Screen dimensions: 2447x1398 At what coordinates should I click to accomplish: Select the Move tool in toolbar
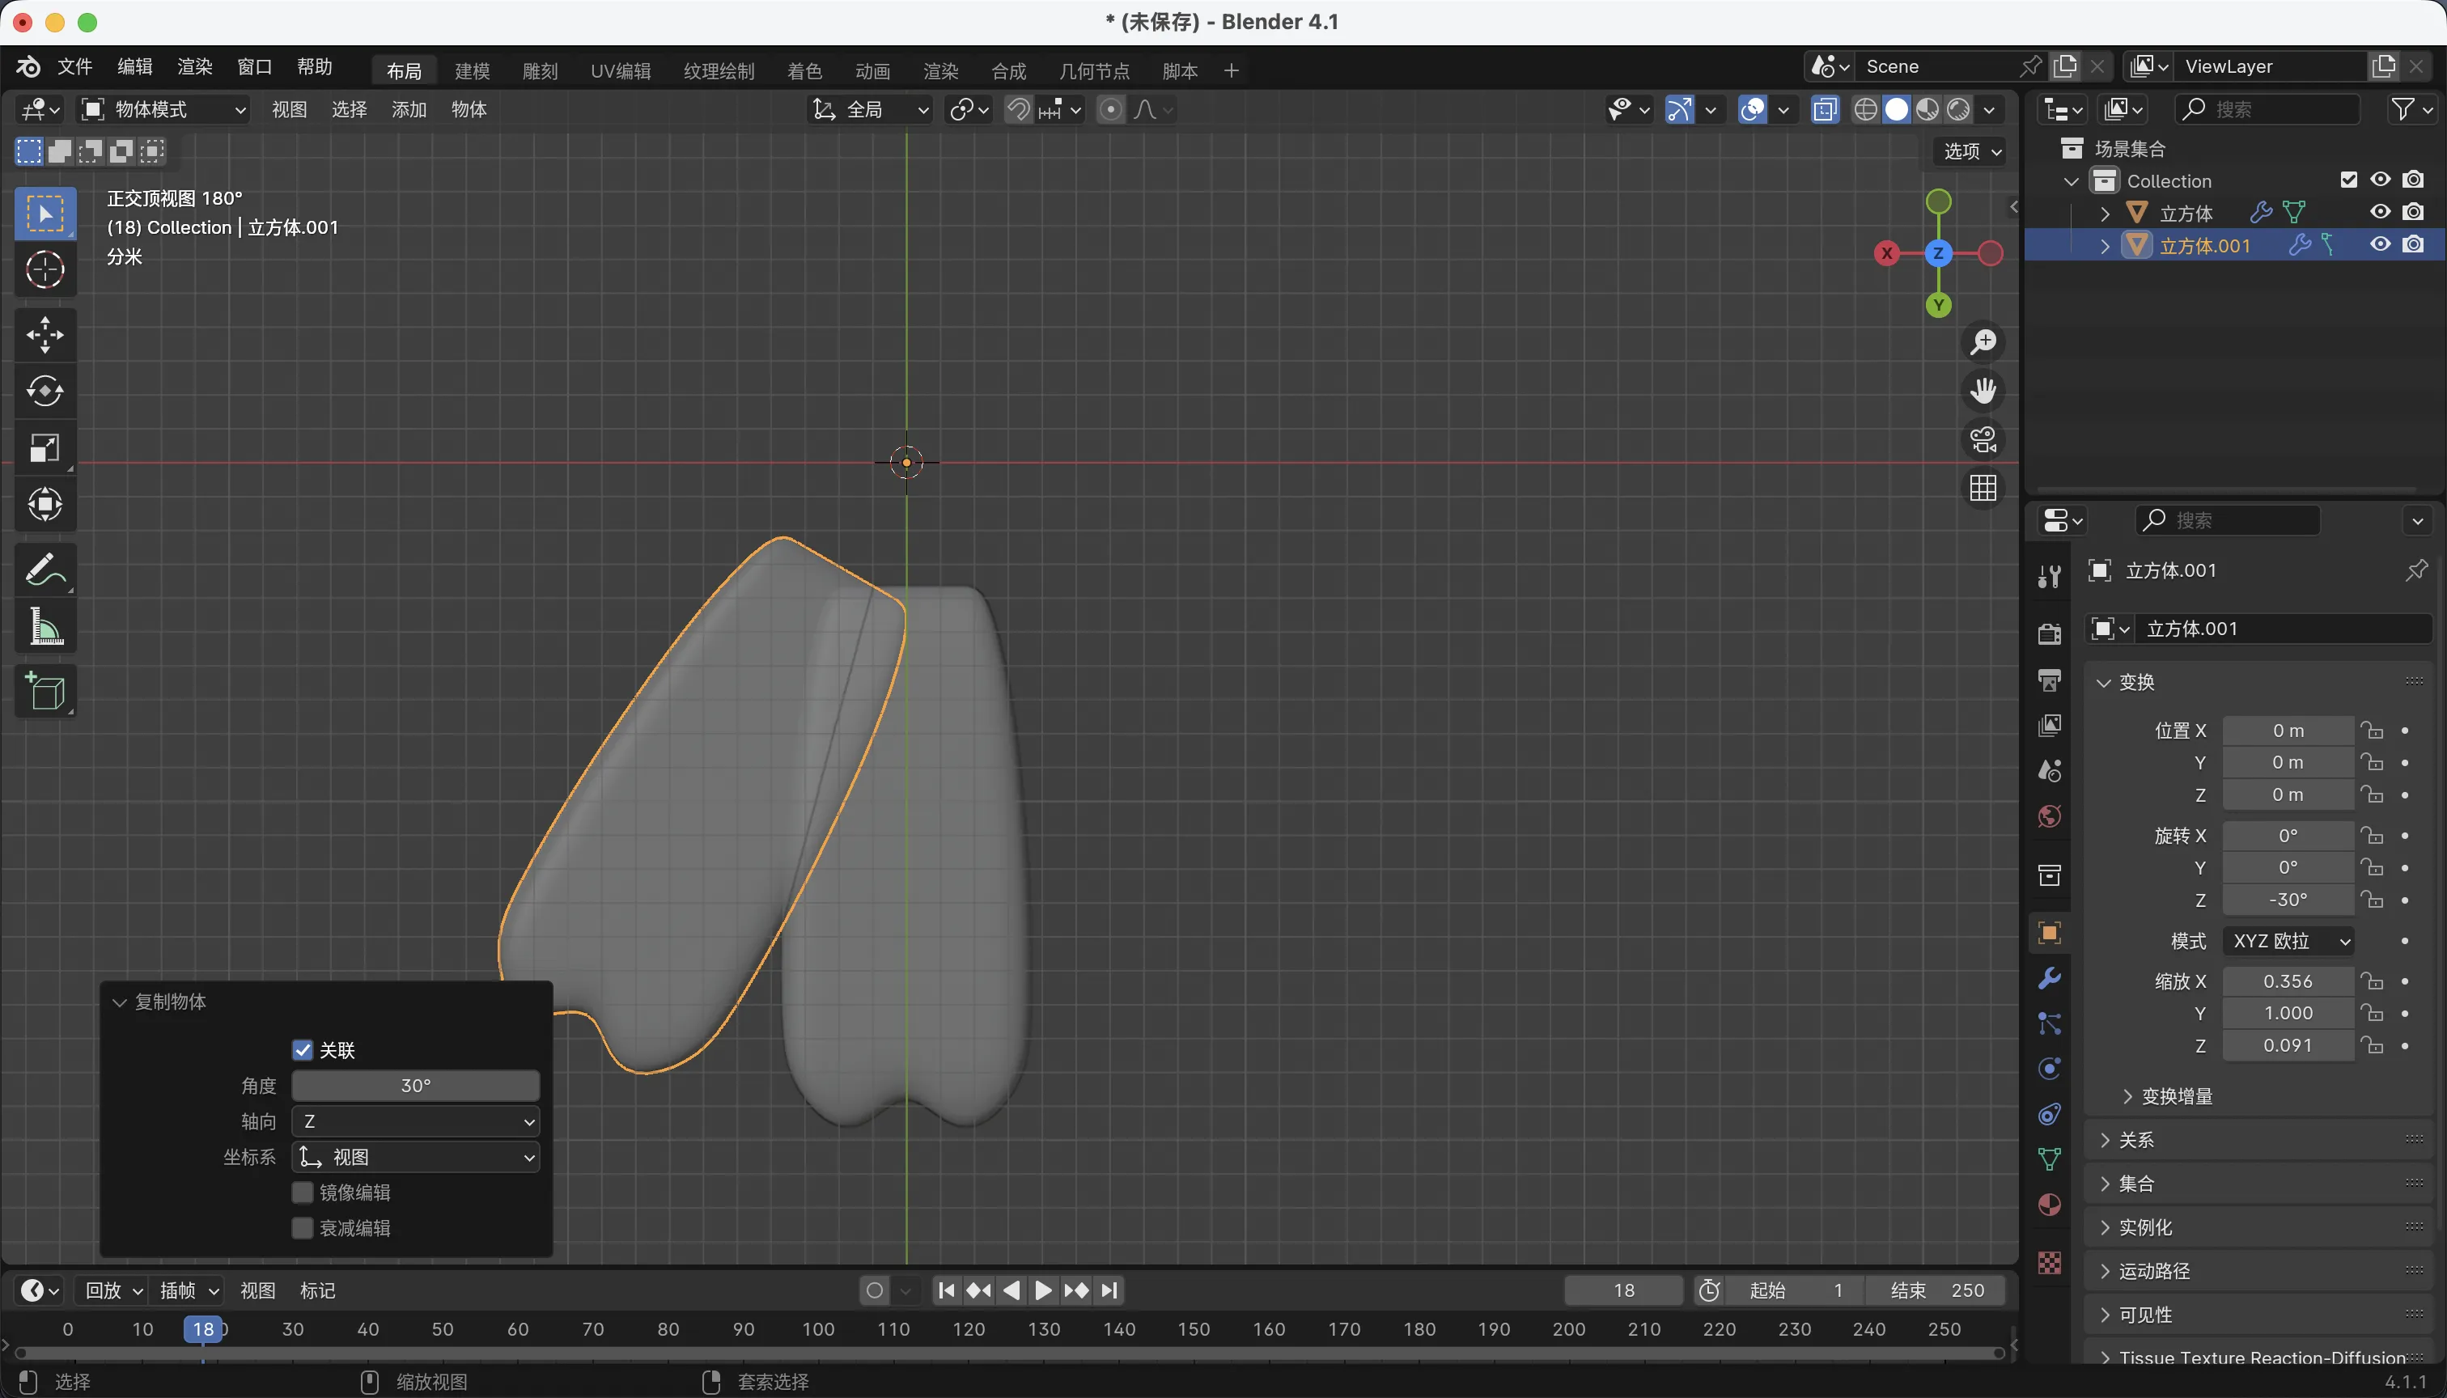[45, 334]
